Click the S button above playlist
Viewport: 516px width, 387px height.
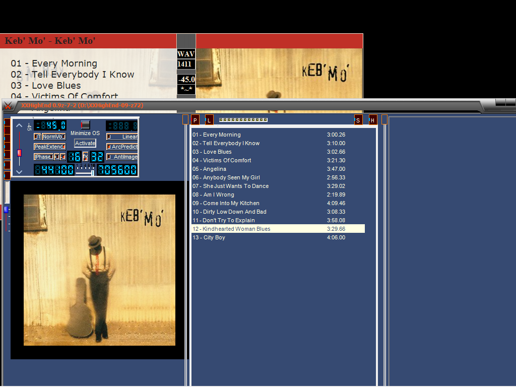[x=358, y=120]
